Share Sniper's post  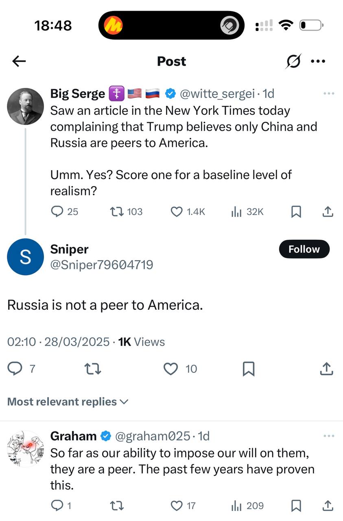click(326, 369)
